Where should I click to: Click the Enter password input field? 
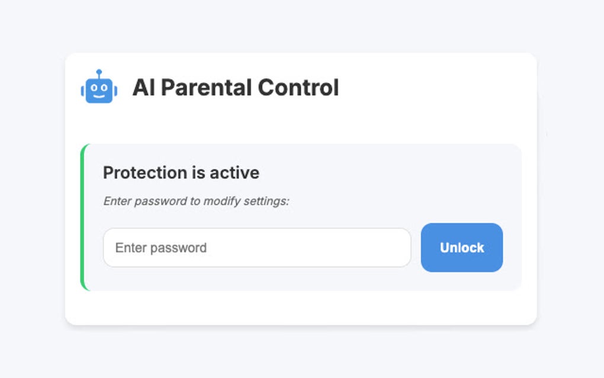tap(257, 247)
